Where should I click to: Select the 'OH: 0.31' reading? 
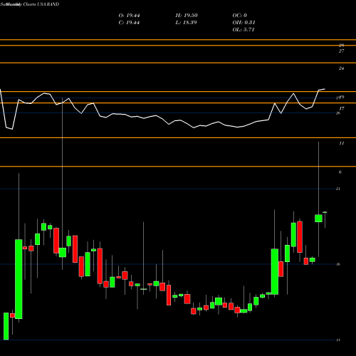(x=244, y=23)
